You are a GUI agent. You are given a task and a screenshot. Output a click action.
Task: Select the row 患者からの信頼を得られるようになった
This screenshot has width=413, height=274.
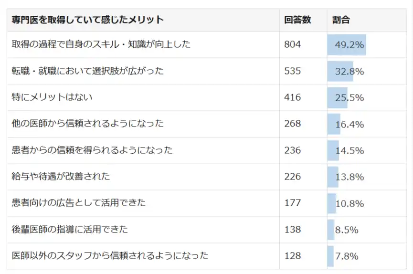[x=207, y=150]
